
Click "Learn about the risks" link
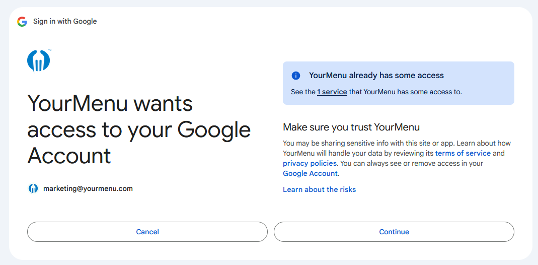[319, 189]
